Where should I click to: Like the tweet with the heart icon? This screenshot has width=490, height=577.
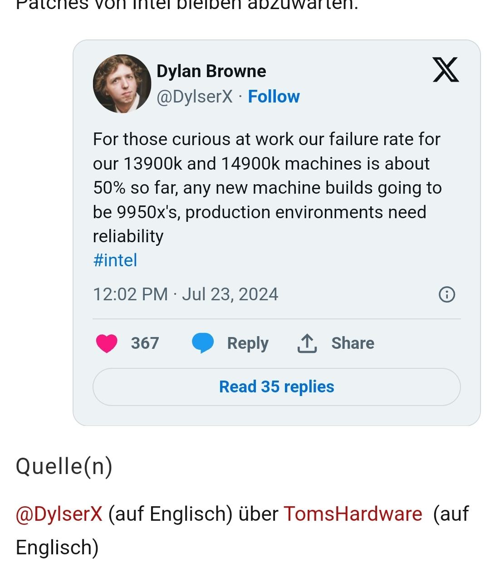[x=107, y=343]
